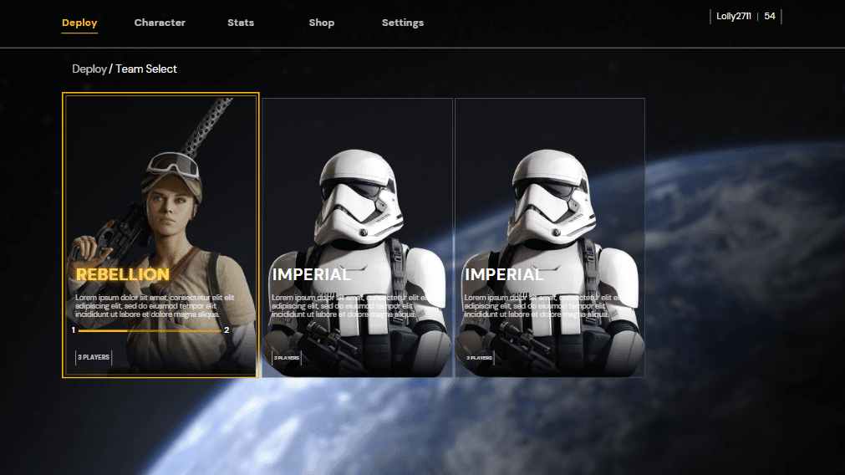Viewport: 845px width, 475px height.
Task: Click the Rebellion level progress bar
Action: click(x=150, y=330)
